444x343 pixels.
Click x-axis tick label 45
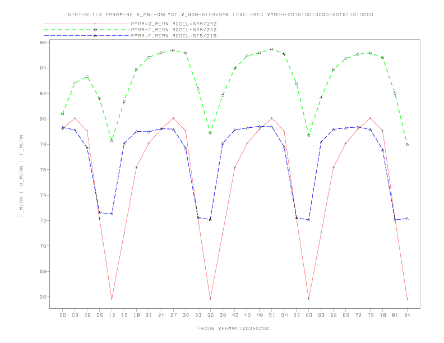[x=247, y=315]
